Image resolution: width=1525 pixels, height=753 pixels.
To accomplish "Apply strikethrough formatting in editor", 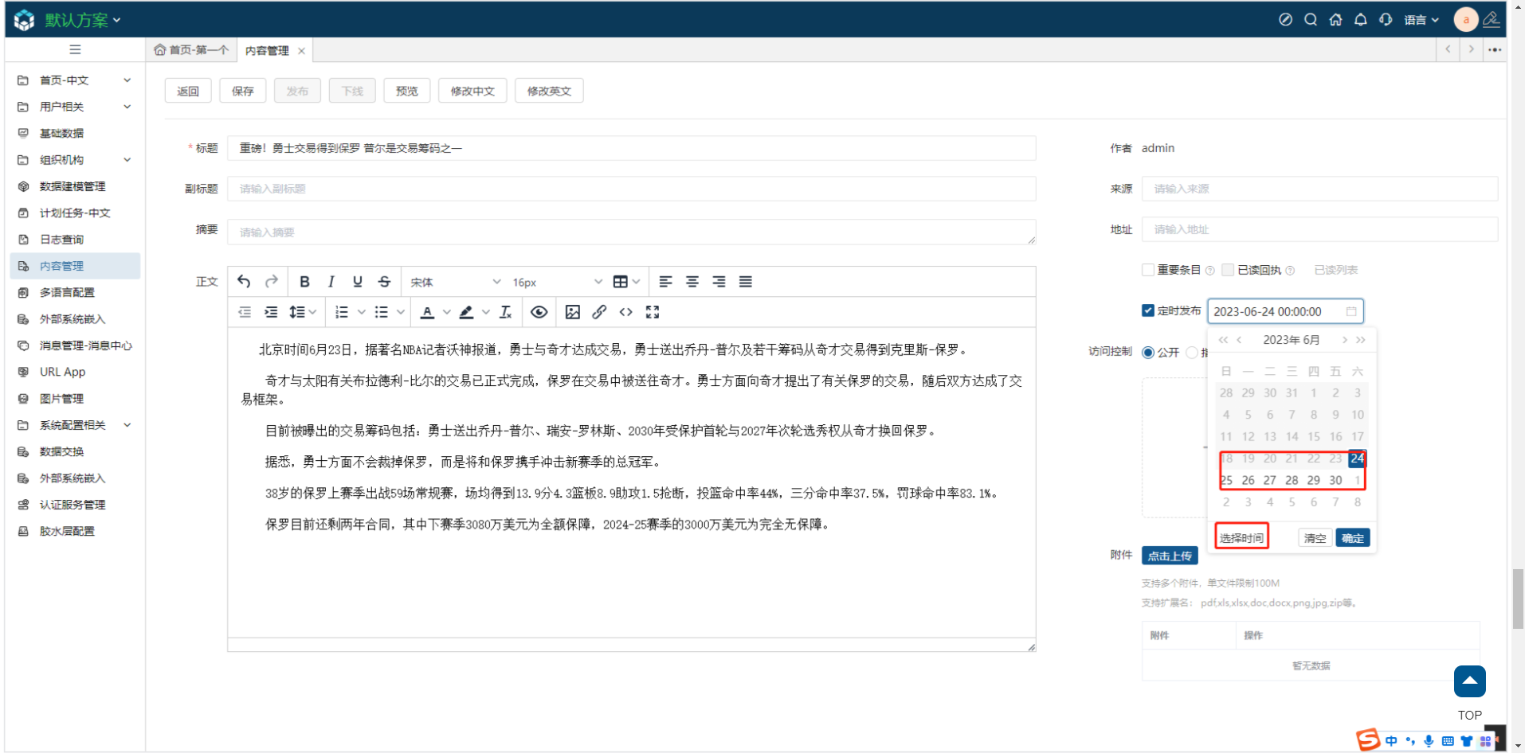I will (384, 282).
